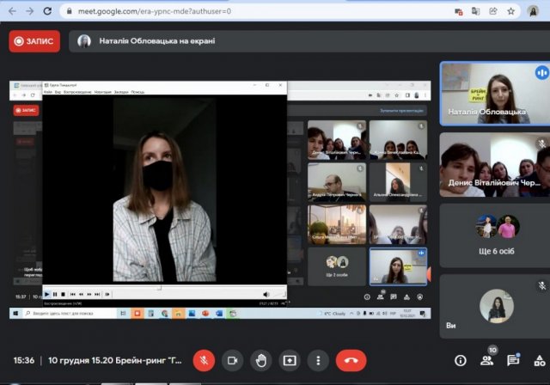550x385 pixels.
Task: Click the red ЗАПИС recording indicator
Action: pyautogui.click(x=34, y=41)
